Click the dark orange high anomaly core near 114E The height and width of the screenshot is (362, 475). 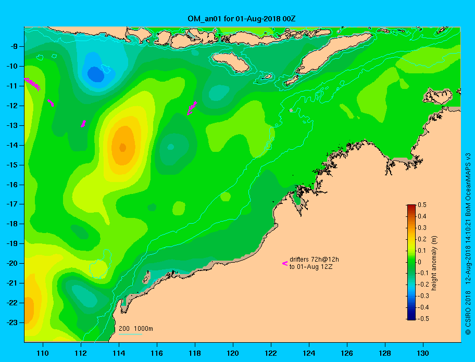tap(123, 147)
